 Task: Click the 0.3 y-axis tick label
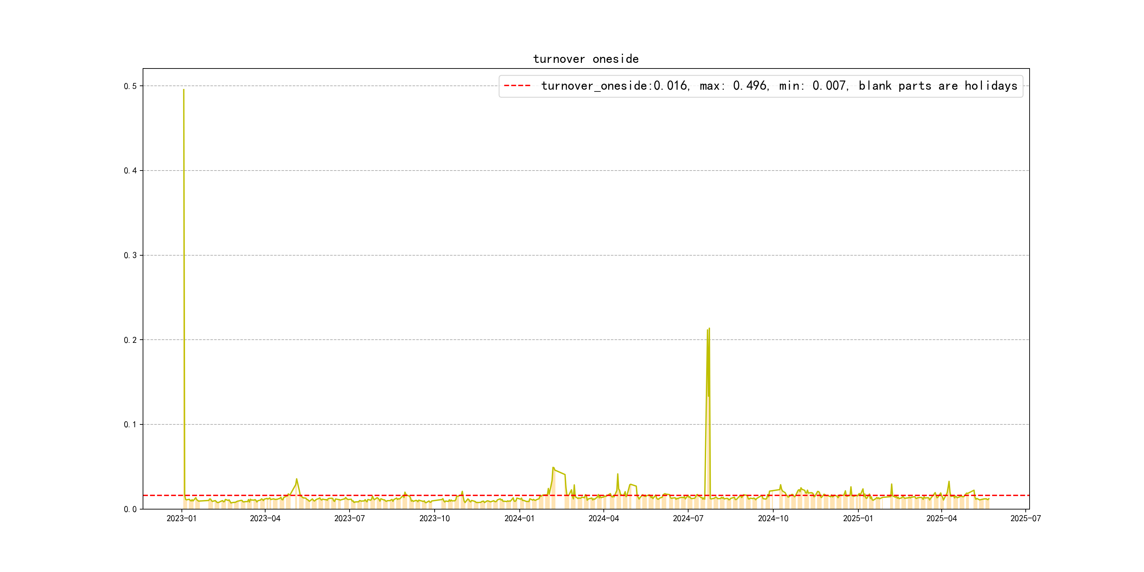coord(130,255)
